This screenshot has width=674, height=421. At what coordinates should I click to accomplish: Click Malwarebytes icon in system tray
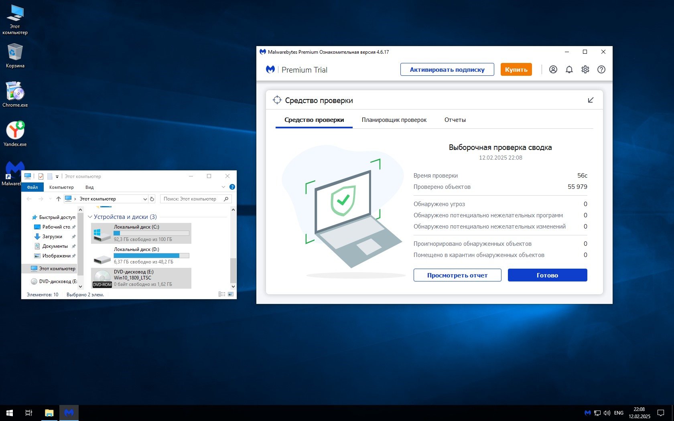click(x=588, y=413)
